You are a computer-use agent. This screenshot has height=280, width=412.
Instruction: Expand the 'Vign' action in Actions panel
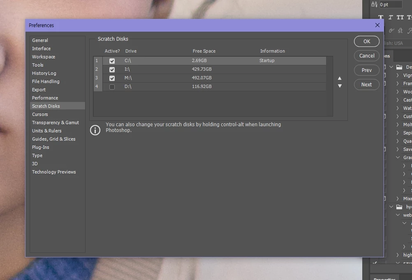(x=398, y=75)
